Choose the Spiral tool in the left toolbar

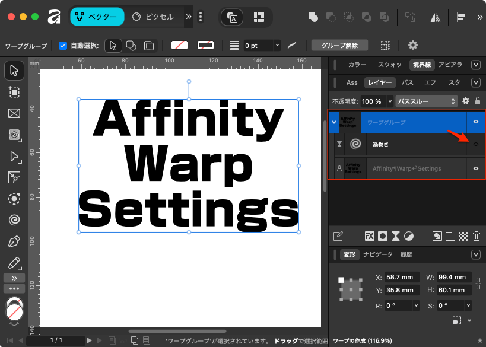click(x=14, y=220)
